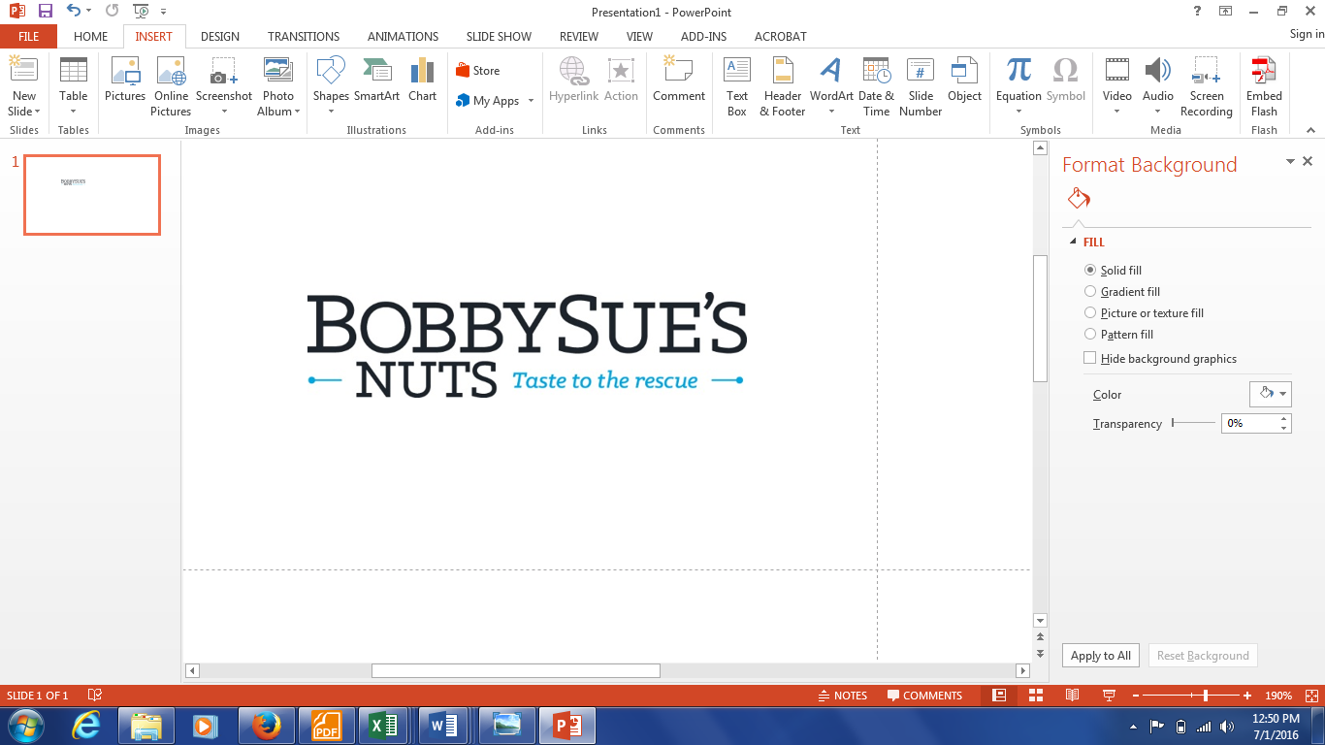Enable Hide background graphics checkbox
The image size is (1325, 745).
tap(1090, 359)
